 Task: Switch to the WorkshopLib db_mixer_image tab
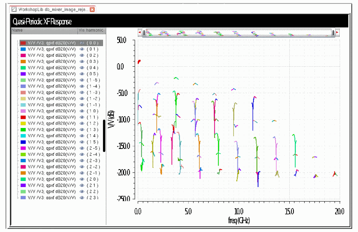coord(53,9)
